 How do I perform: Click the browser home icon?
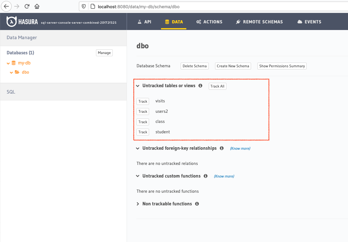37,6
